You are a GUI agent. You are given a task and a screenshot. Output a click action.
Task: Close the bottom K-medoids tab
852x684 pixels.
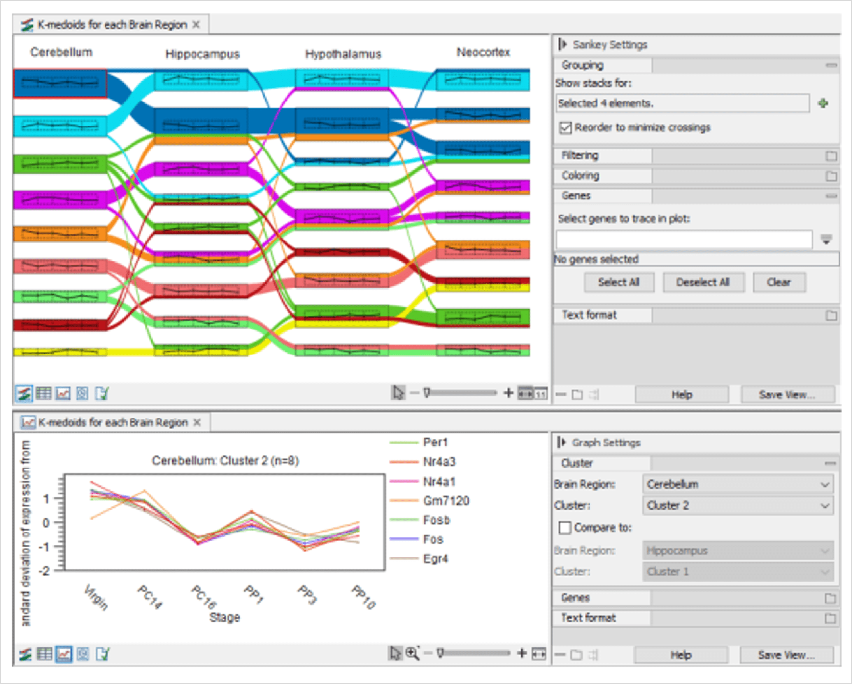(197, 423)
